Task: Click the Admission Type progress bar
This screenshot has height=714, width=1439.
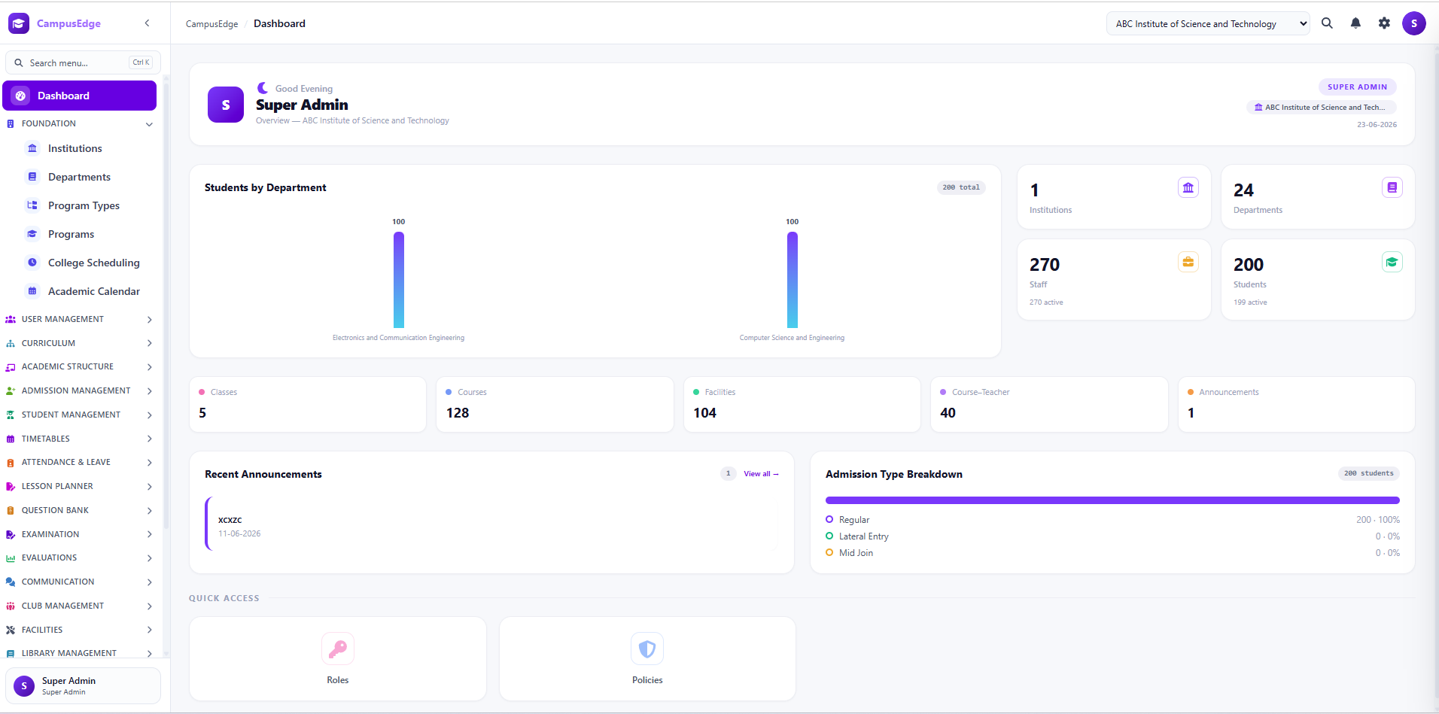Action: click(1112, 500)
